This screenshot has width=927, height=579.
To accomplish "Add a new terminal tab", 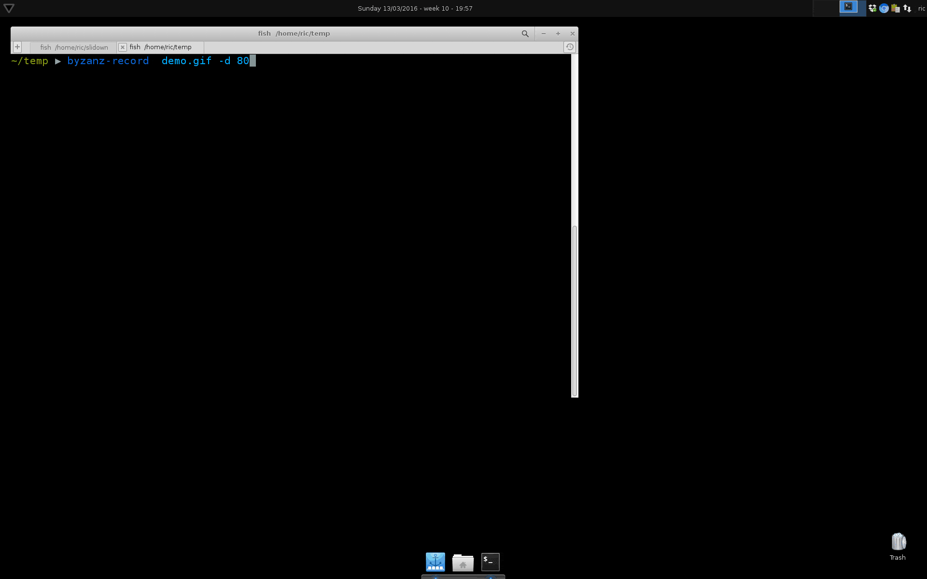I will [17, 47].
